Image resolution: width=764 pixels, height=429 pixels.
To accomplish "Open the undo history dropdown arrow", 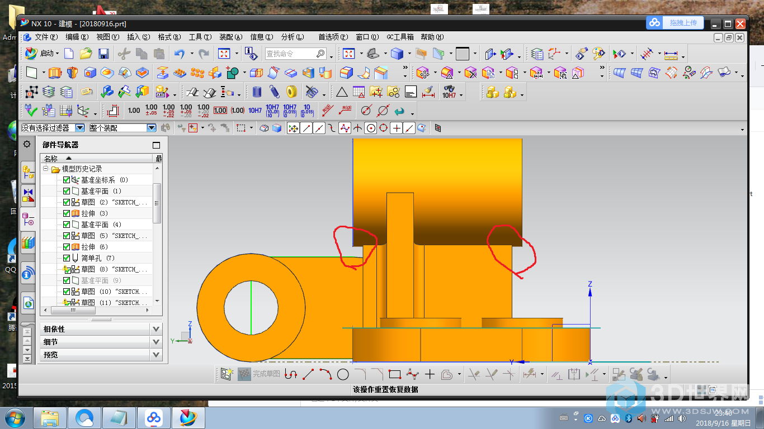I will pos(191,54).
